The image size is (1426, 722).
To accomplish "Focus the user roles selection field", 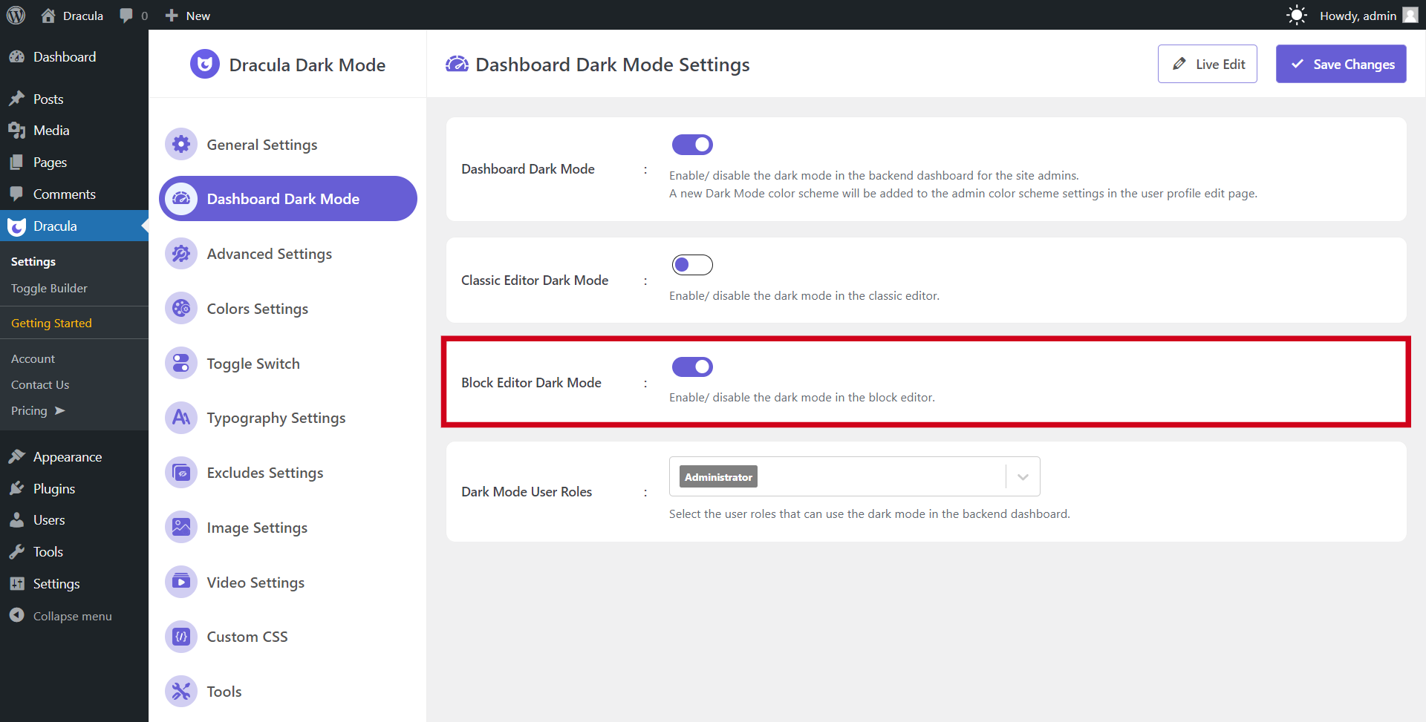I will [x=854, y=476].
